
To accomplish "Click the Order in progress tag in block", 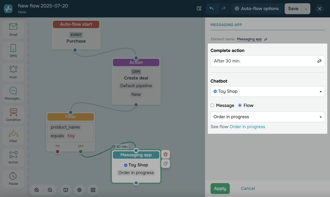I will tap(136, 173).
